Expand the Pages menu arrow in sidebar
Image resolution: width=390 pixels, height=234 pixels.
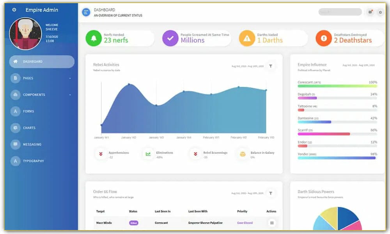(70, 78)
